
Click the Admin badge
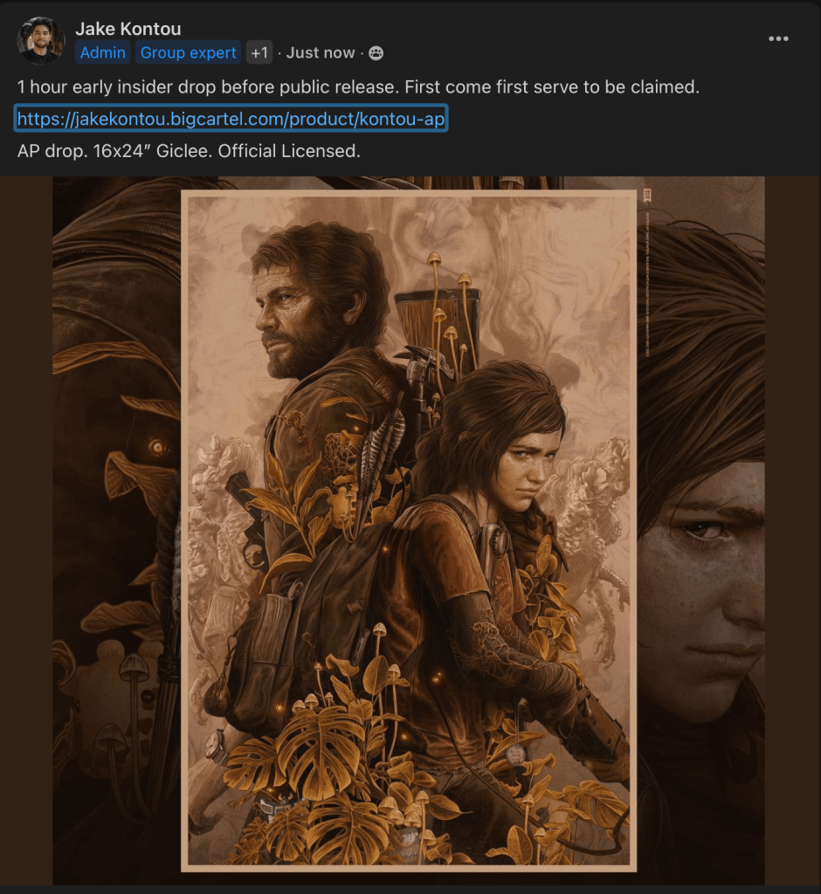click(x=103, y=52)
